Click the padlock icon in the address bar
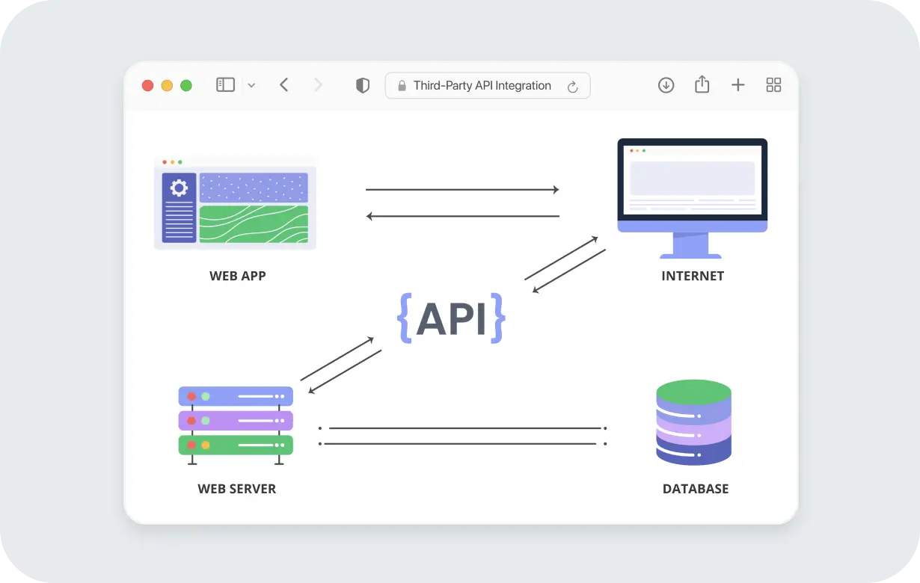The height and width of the screenshot is (583, 920). pyautogui.click(x=401, y=85)
